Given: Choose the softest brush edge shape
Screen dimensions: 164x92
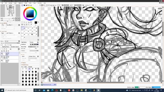Looking at the screenshot, I should click(x=31, y=44).
